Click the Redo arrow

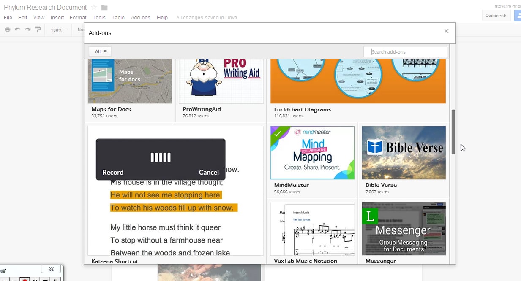[x=27, y=30]
